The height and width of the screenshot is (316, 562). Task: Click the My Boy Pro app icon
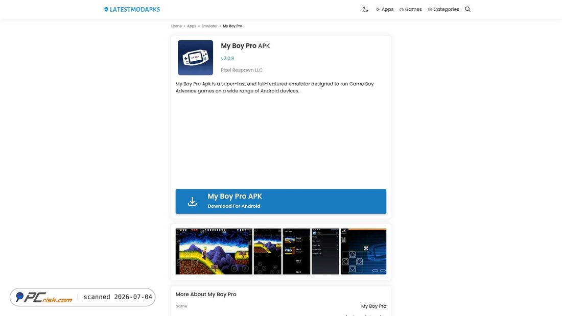(195, 58)
